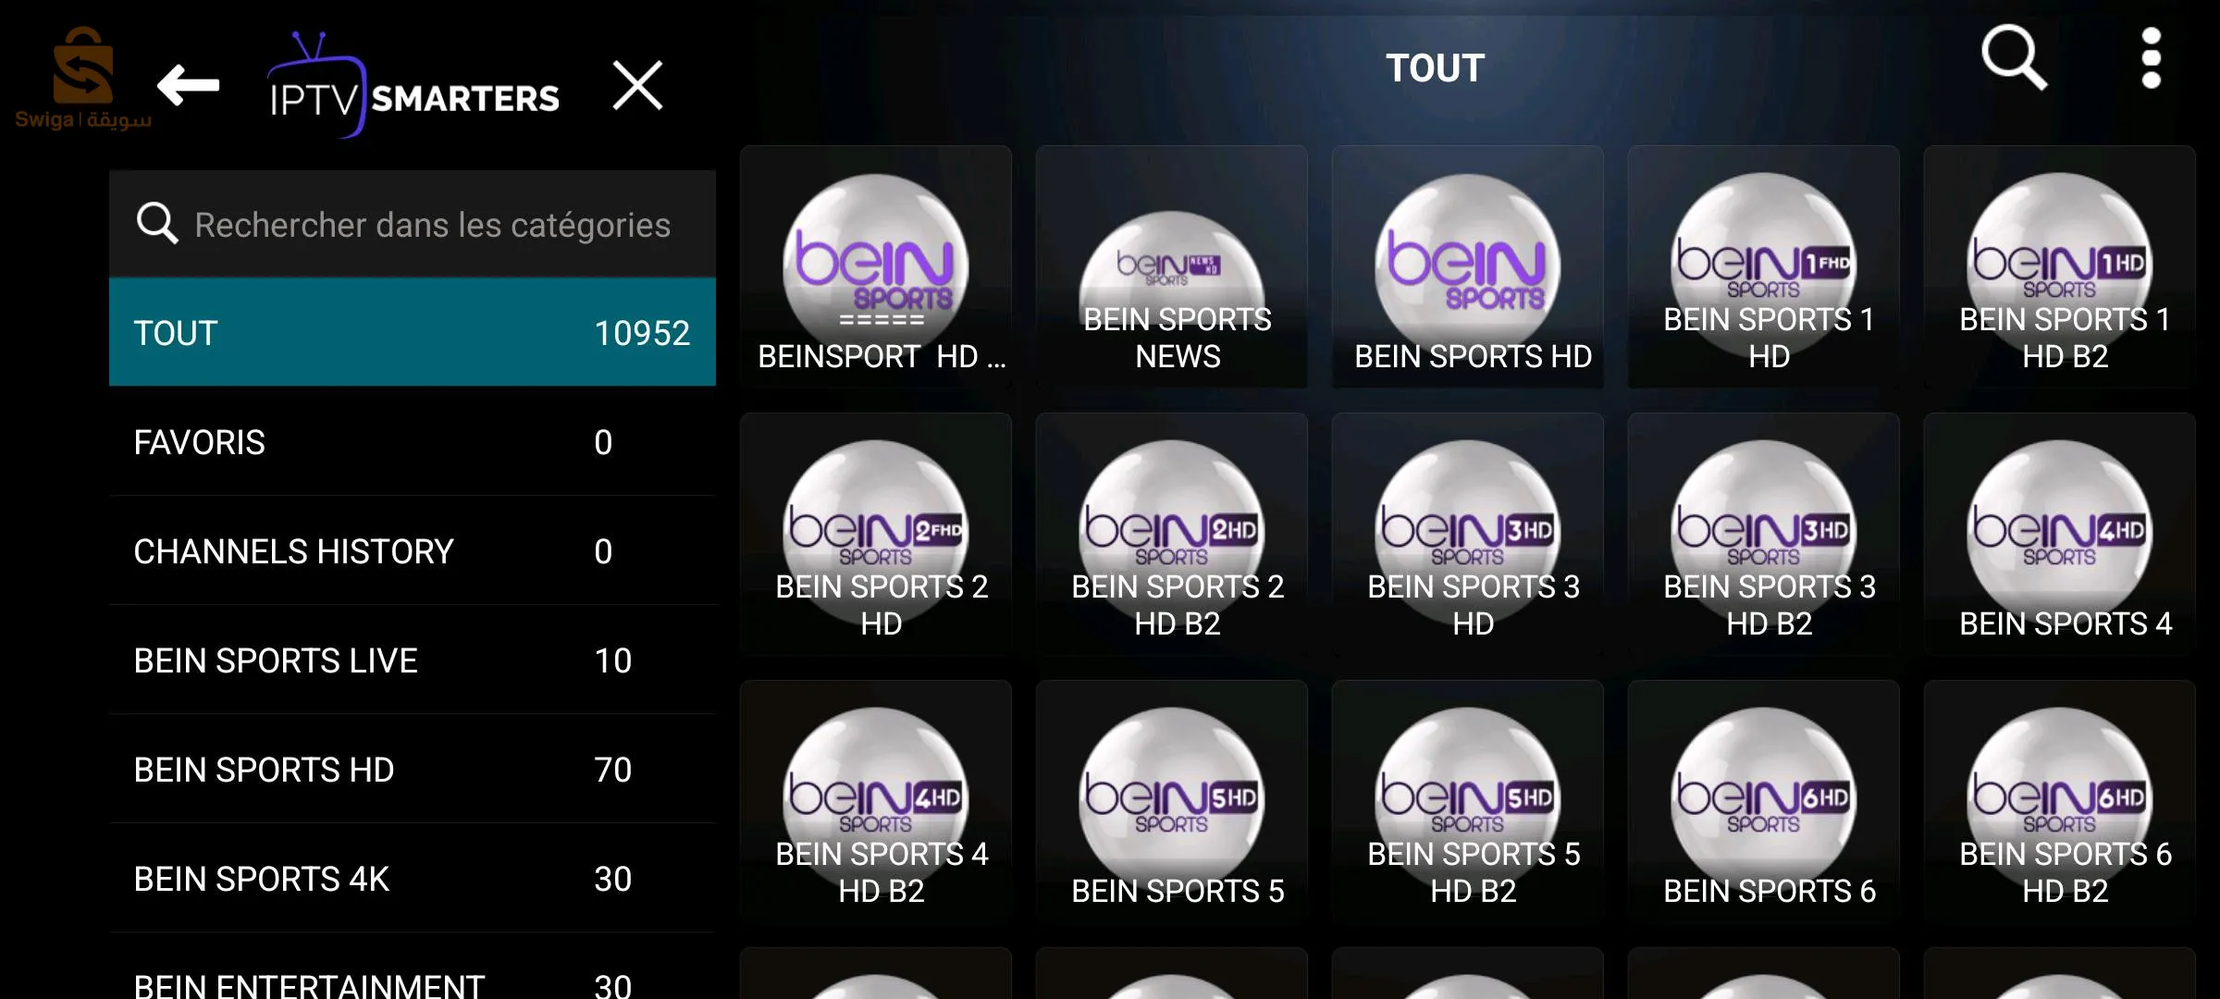This screenshot has height=999, width=2220.
Task: Open BEIN SPORTS 3 HD B2 channel
Action: pos(1764,535)
